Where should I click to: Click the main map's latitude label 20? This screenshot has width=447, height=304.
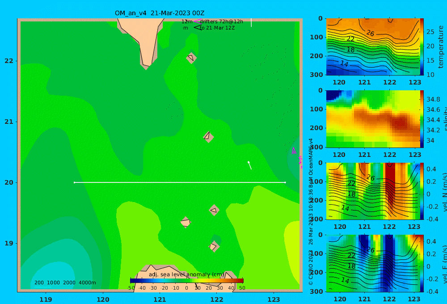pos(9,182)
